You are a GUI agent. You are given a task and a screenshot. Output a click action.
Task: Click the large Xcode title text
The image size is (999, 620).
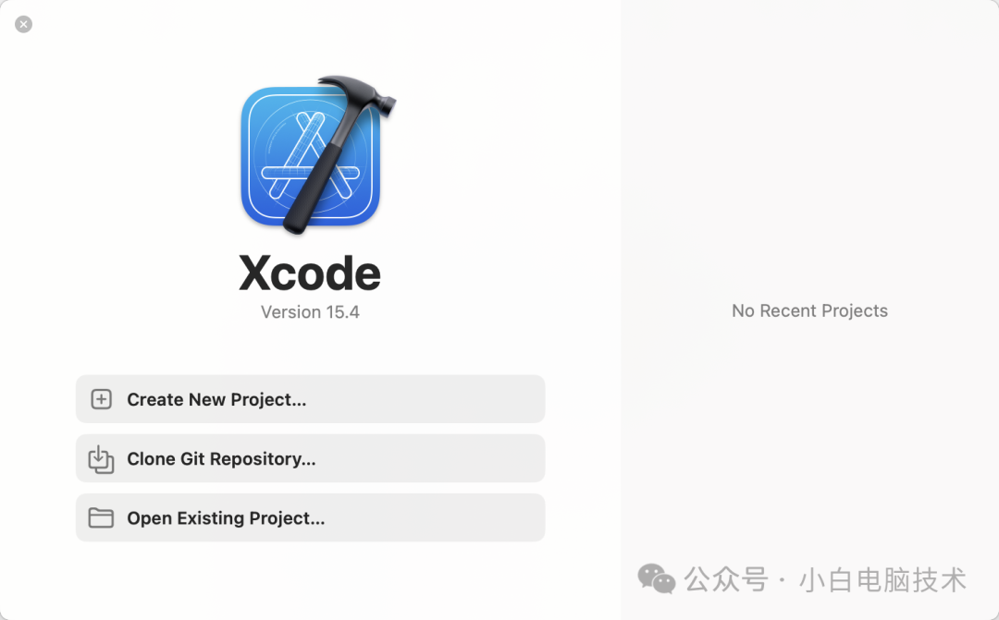click(310, 274)
